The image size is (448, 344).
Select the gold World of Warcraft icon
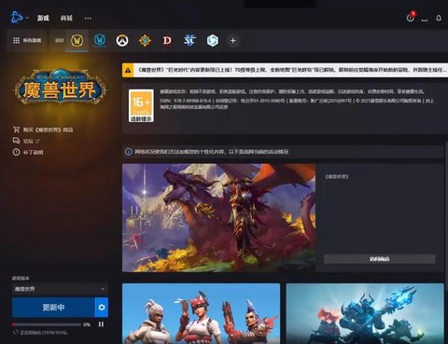77,40
